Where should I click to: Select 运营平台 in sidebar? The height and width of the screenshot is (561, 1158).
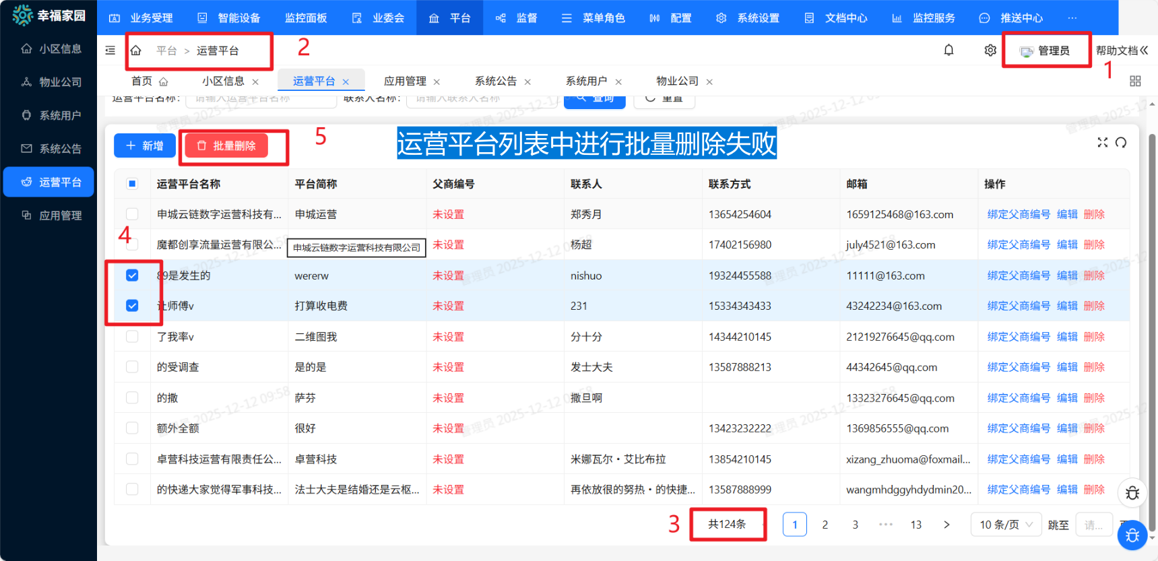[49, 182]
